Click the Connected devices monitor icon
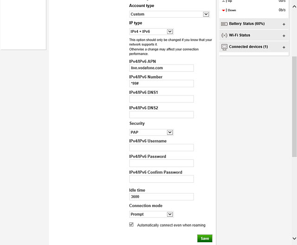This screenshot has height=245, width=297. pyautogui.click(x=224, y=47)
